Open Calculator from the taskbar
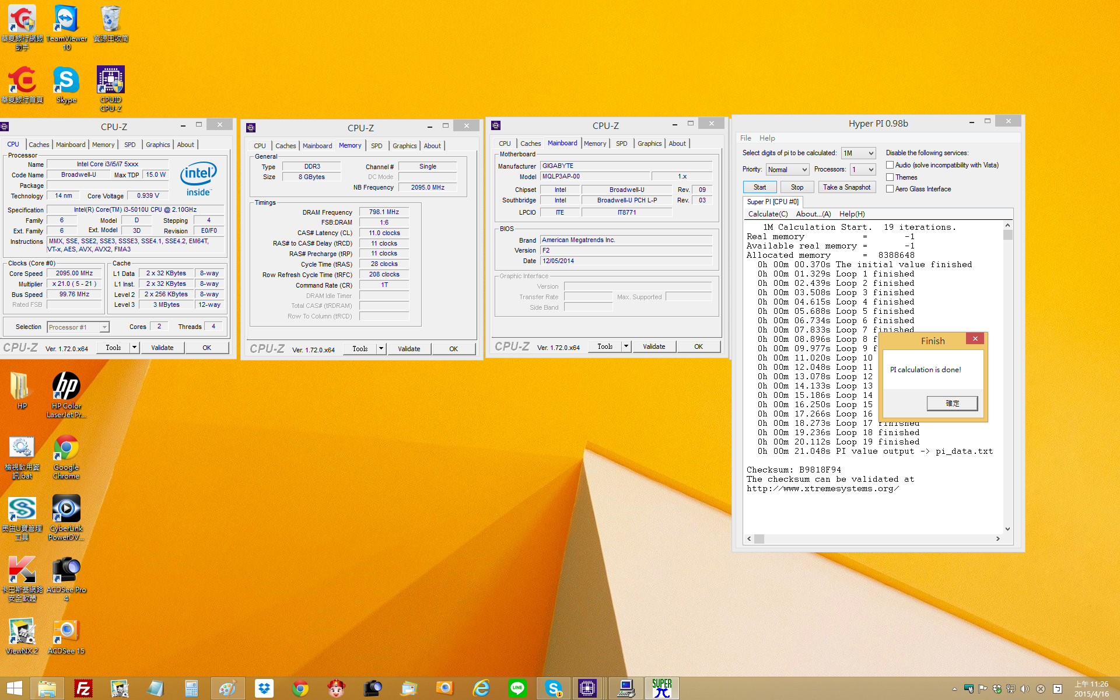 [191, 689]
